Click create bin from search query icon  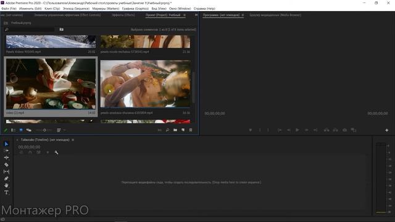(62, 30)
